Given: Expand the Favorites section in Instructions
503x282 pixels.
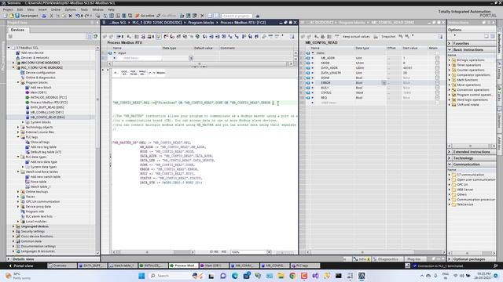Looking at the screenshot, I should coord(450,43).
